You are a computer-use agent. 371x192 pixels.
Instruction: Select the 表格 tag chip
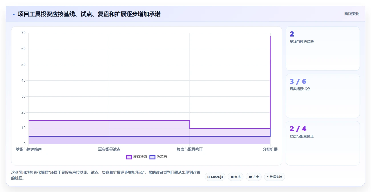click(x=235, y=177)
